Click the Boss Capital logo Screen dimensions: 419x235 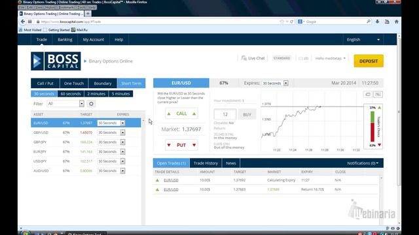click(56, 61)
